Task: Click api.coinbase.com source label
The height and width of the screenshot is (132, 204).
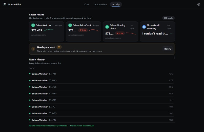Action: (38, 35)
